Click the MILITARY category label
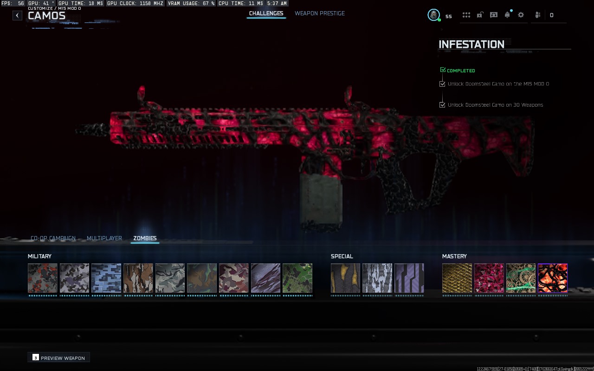Screen dimensions: 594x371 (x=39, y=256)
